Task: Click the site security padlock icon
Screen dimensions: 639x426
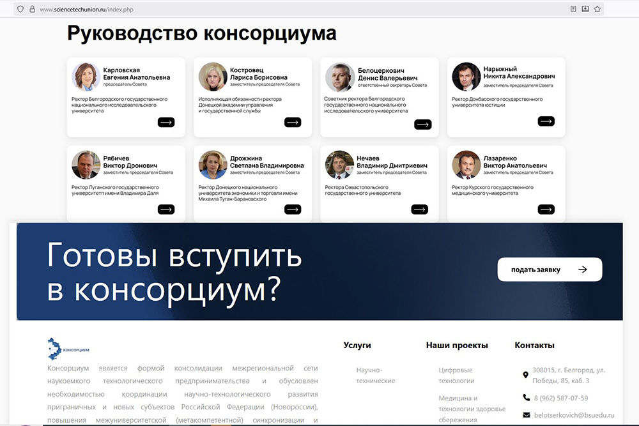Action: (x=32, y=10)
